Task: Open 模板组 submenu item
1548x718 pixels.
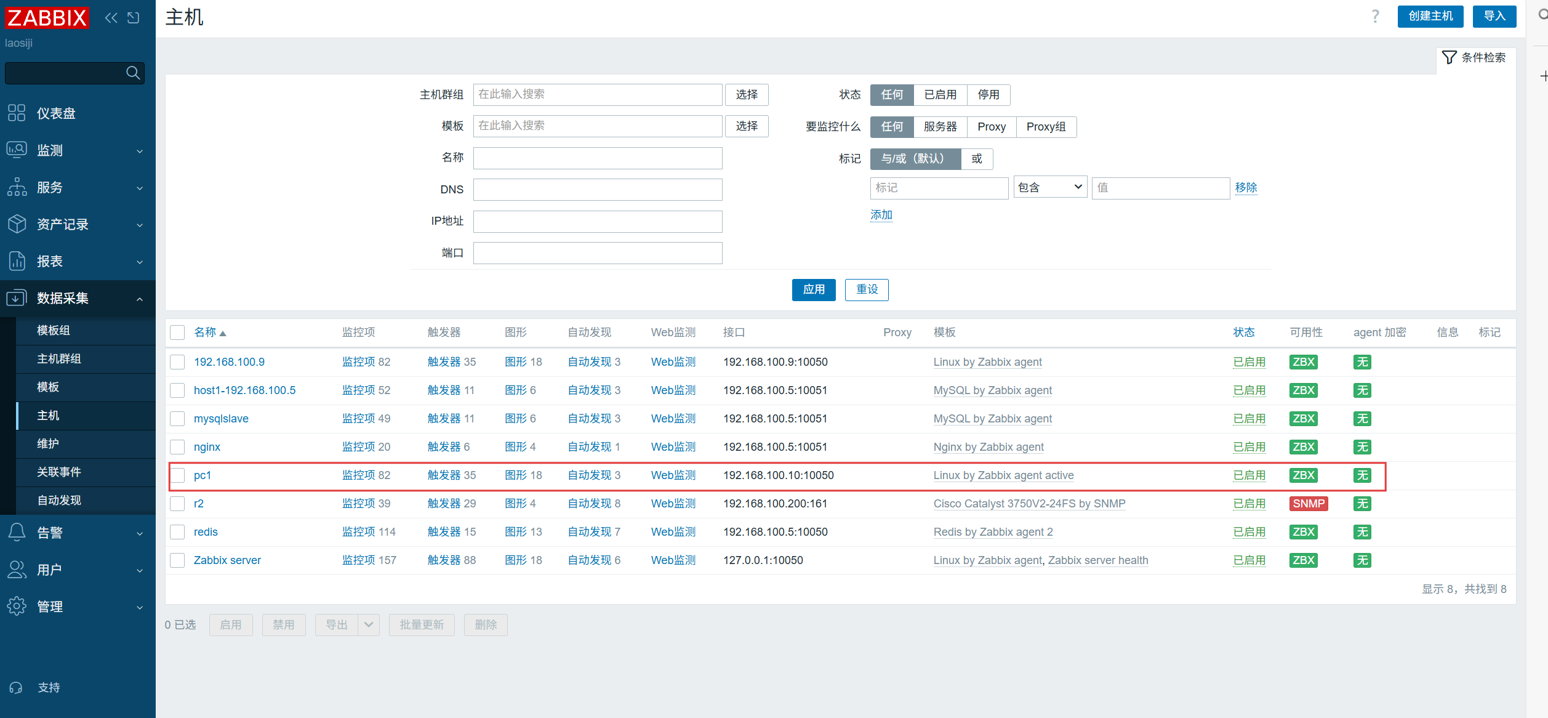Action: pos(86,331)
